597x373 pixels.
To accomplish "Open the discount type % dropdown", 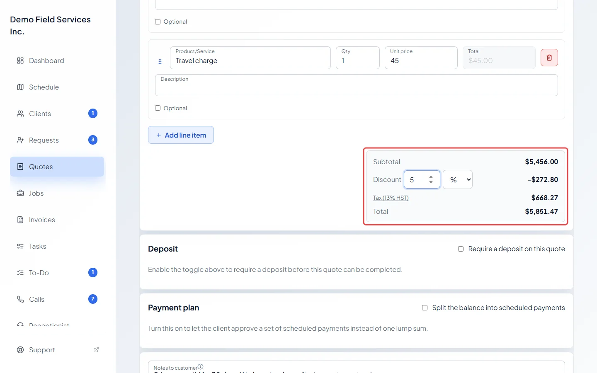I will [458, 179].
